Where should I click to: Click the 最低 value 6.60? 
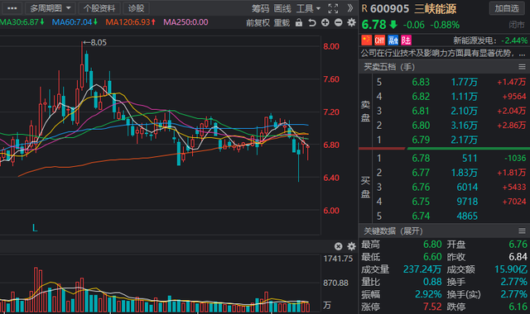pos(432,257)
